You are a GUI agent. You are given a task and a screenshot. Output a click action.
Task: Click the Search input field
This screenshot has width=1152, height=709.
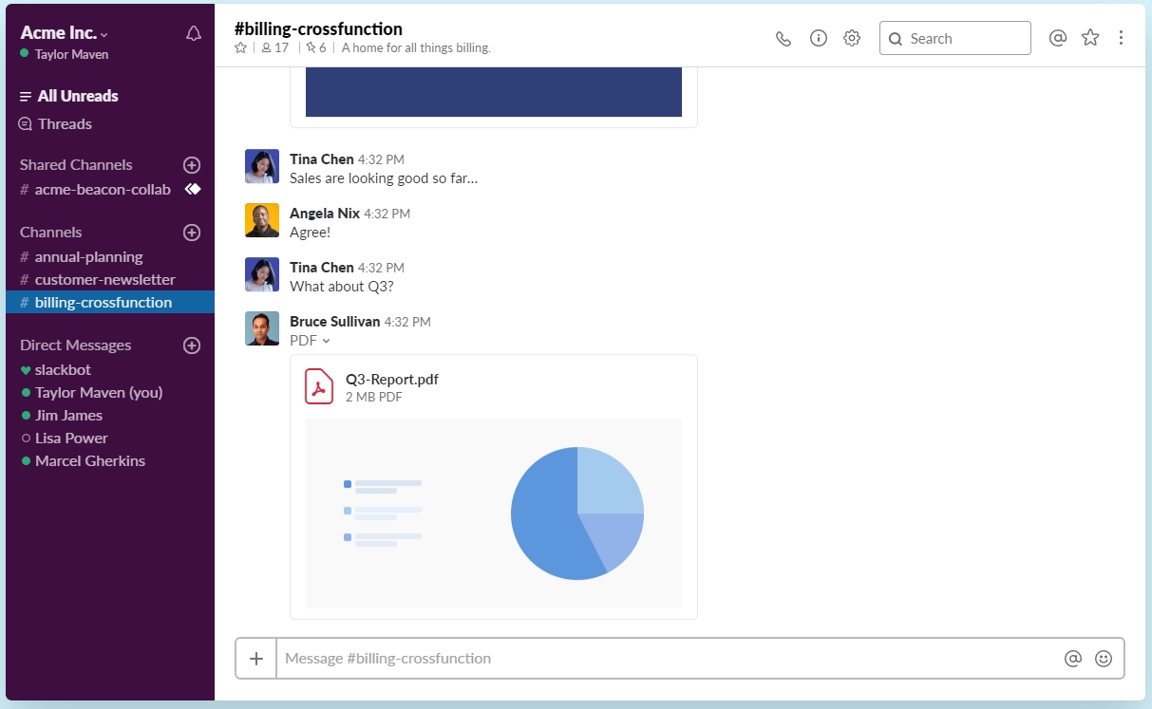click(x=954, y=38)
